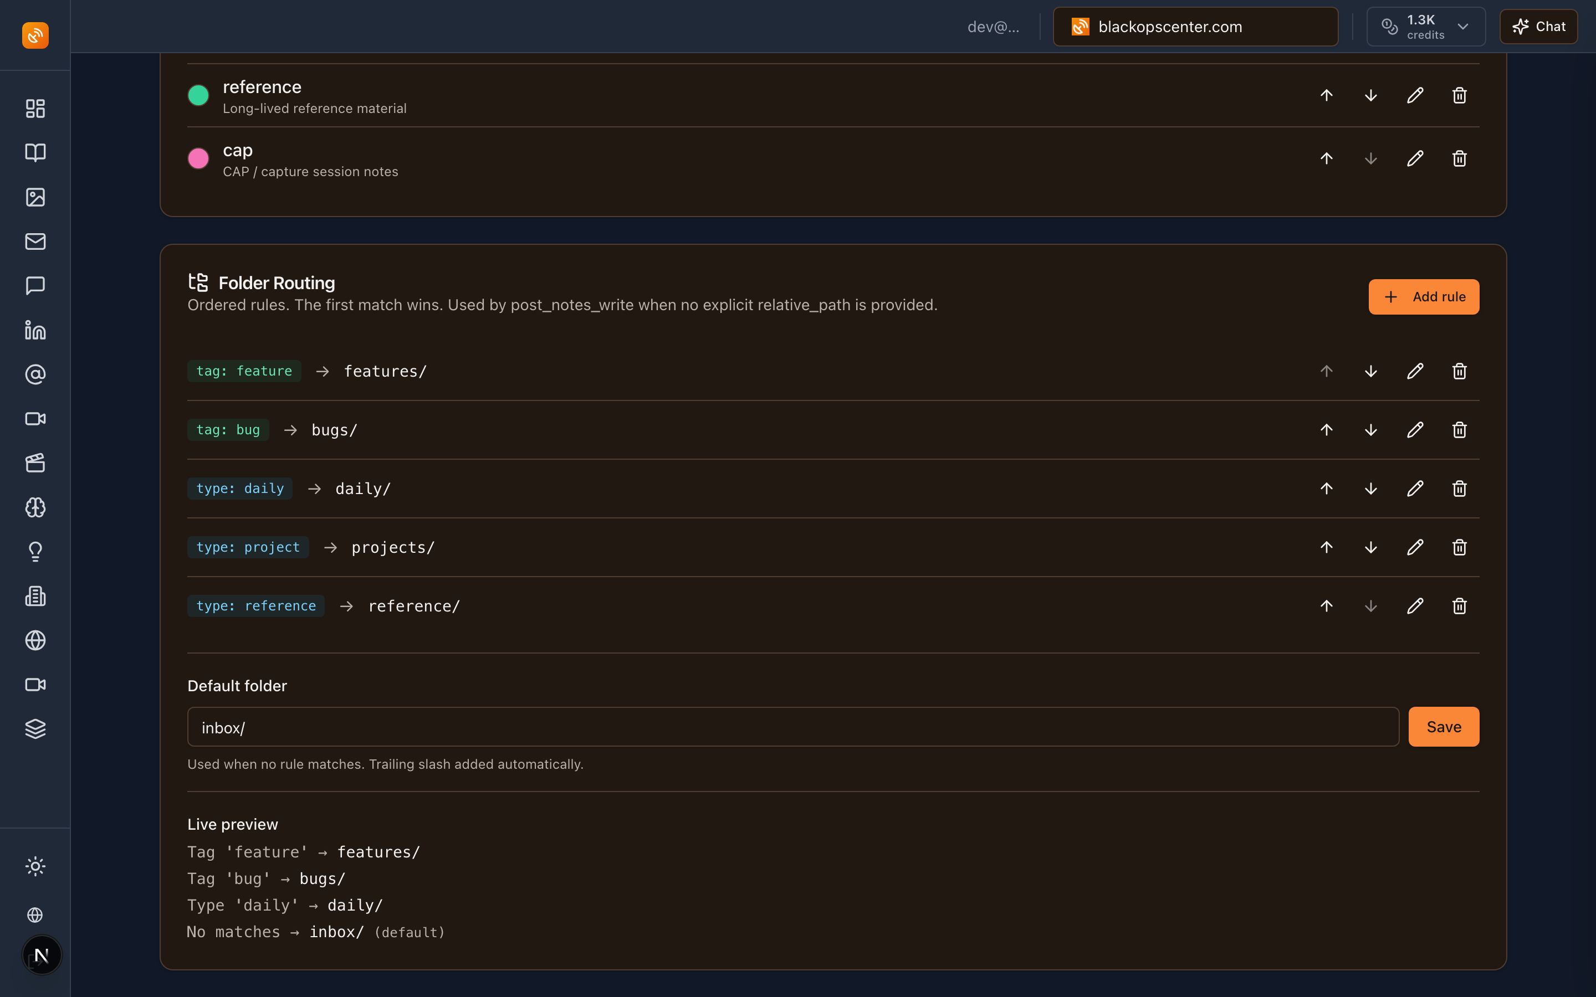This screenshot has width=1596, height=997.
Task: Move the type: daily rule down
Action: 1370,489
